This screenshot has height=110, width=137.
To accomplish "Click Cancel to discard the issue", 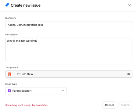I will click(x=109, y=105).
